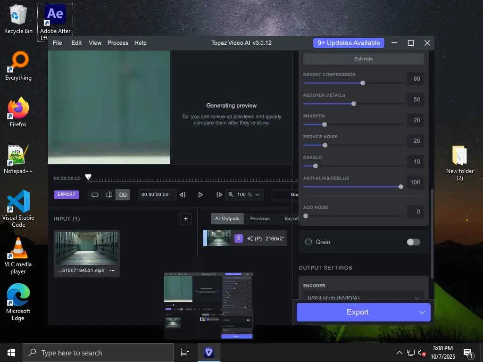This screenshot has width=483, height=362.
Task: Open the three-dot menu of input video
Action: pos(112,271)
